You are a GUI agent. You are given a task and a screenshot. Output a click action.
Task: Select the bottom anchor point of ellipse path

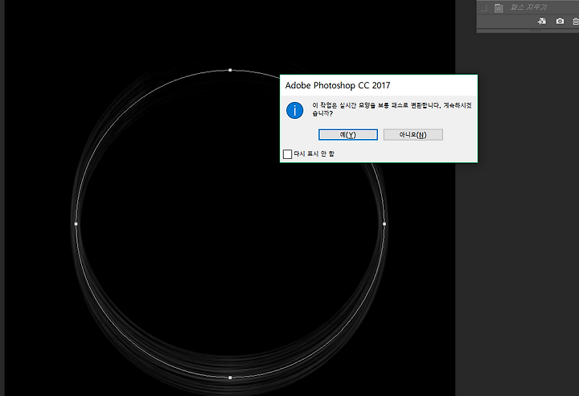(x=231, y=378)
